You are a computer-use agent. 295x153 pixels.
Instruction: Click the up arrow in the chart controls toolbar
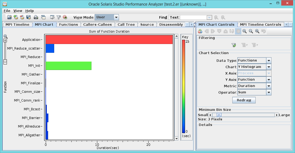pos(225,31)
